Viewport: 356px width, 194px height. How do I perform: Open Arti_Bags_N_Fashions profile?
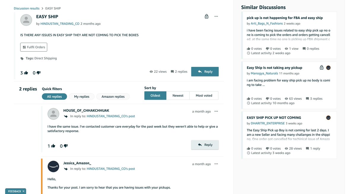(267, 23)
